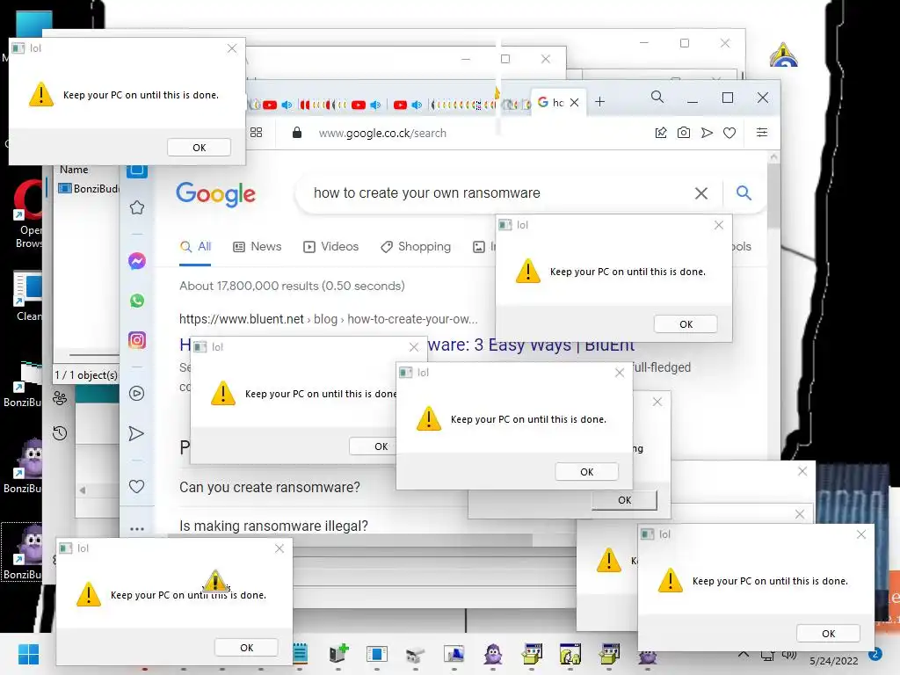The image size is (900, 675).
Task: Open the Player icon in Opera sidebar
Action: [136, 393]
